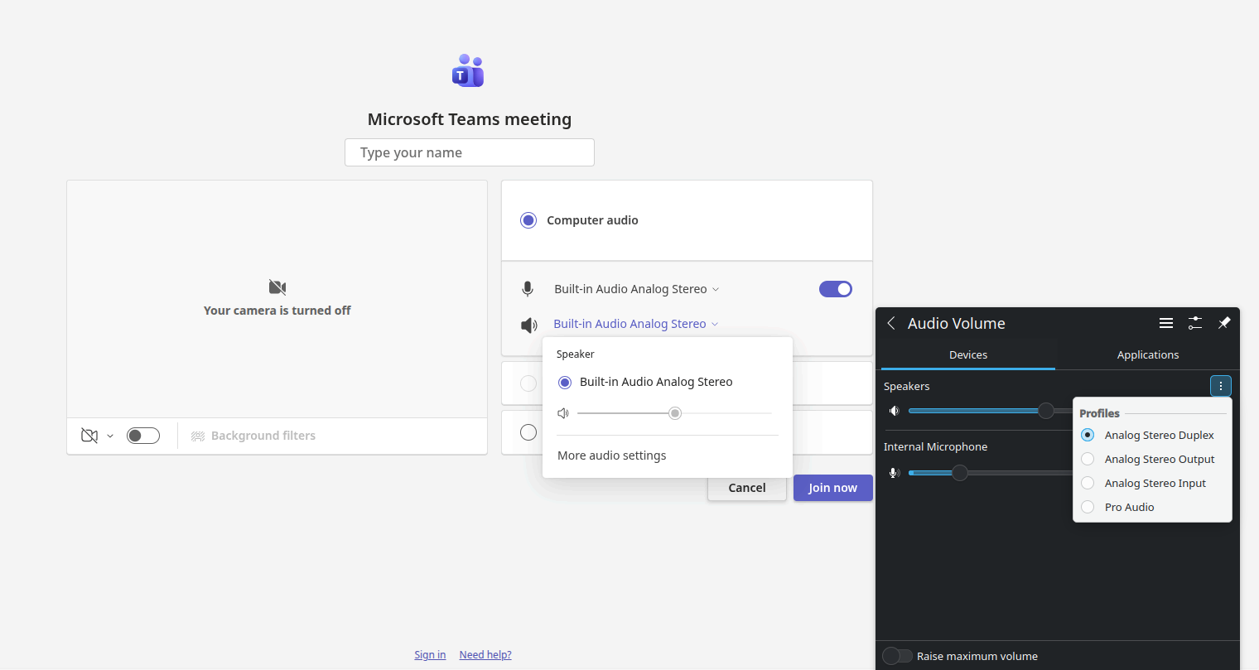The height and width of the screenshot is (670, 1259).
Task: Expand camera options dropdown arrow
Action: [x=110, y=436]
